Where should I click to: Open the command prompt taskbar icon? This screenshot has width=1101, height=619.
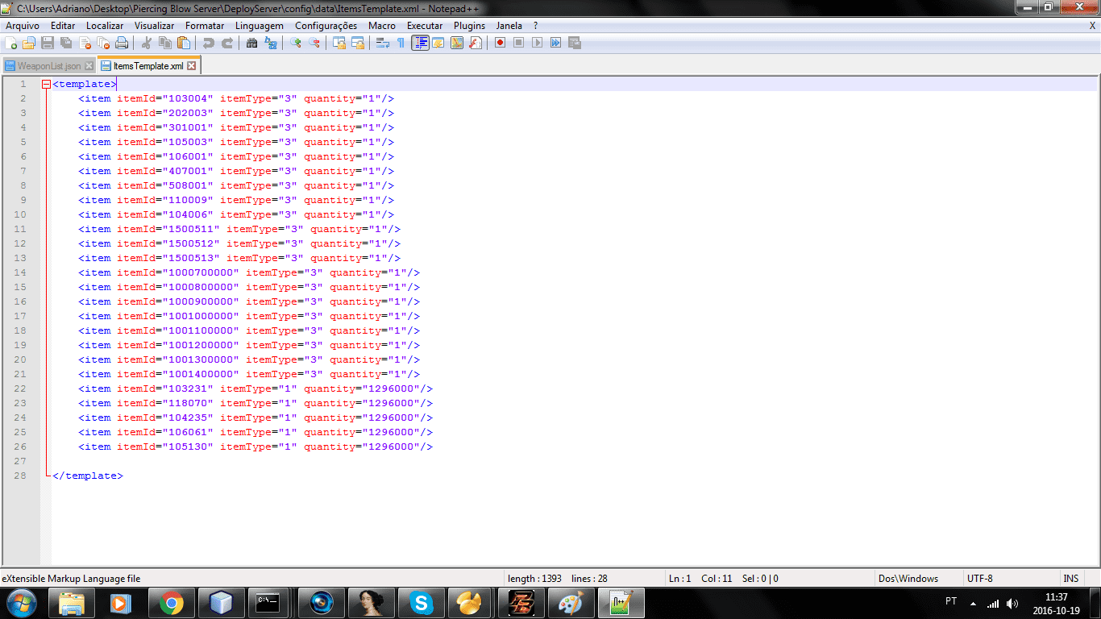click(x=268, y=603)
